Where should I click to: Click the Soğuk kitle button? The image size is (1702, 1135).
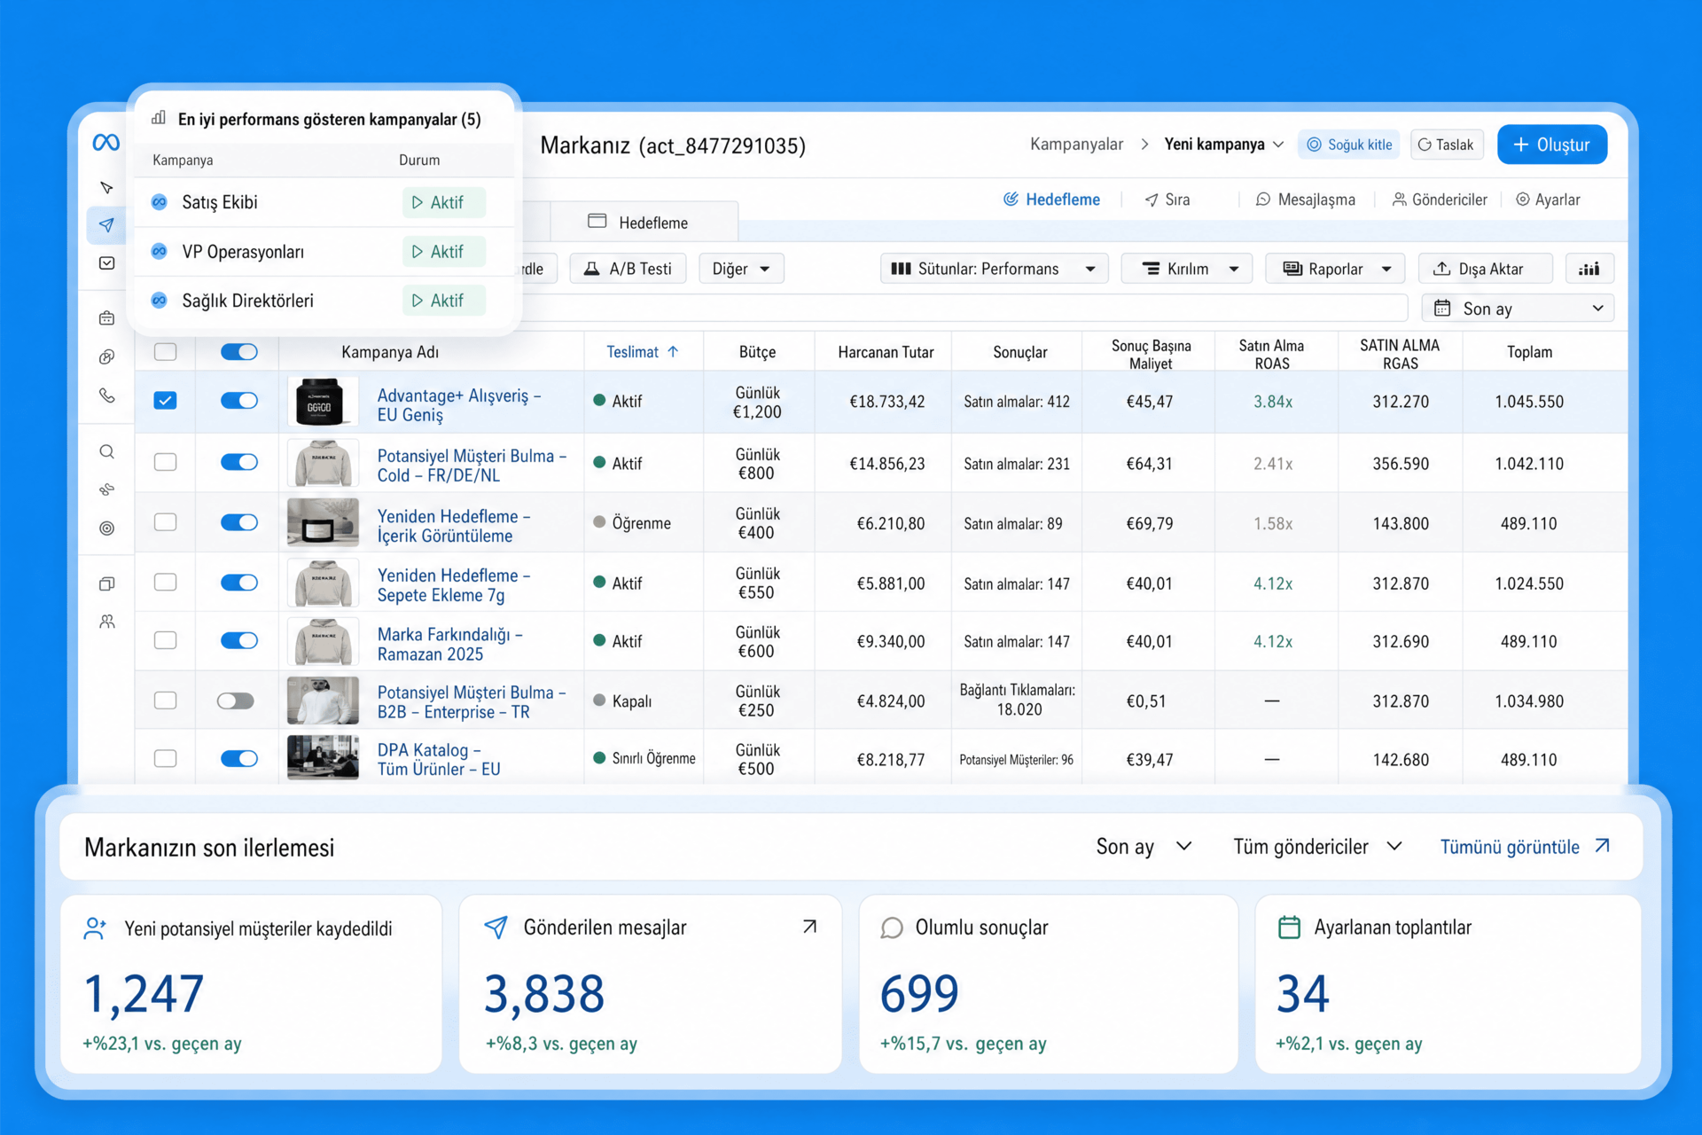point(1348,145)
